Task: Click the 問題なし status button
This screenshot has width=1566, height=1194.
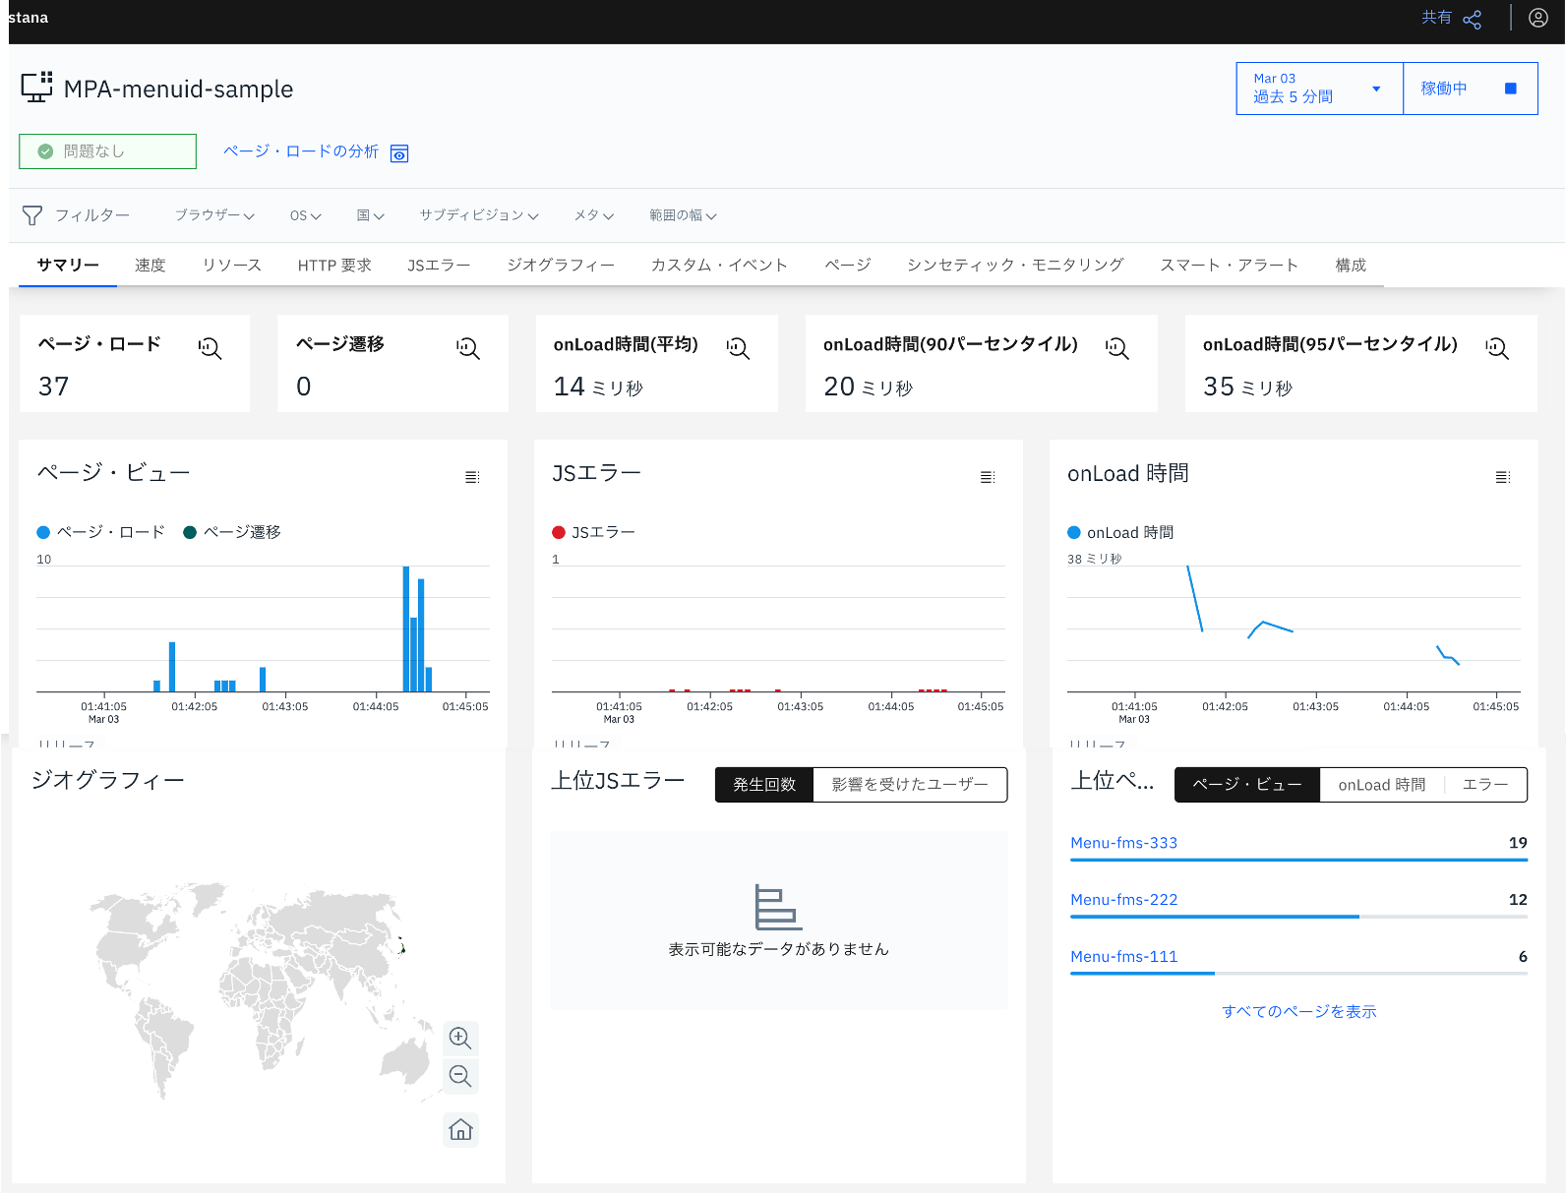Action: (x=107, y=151)
